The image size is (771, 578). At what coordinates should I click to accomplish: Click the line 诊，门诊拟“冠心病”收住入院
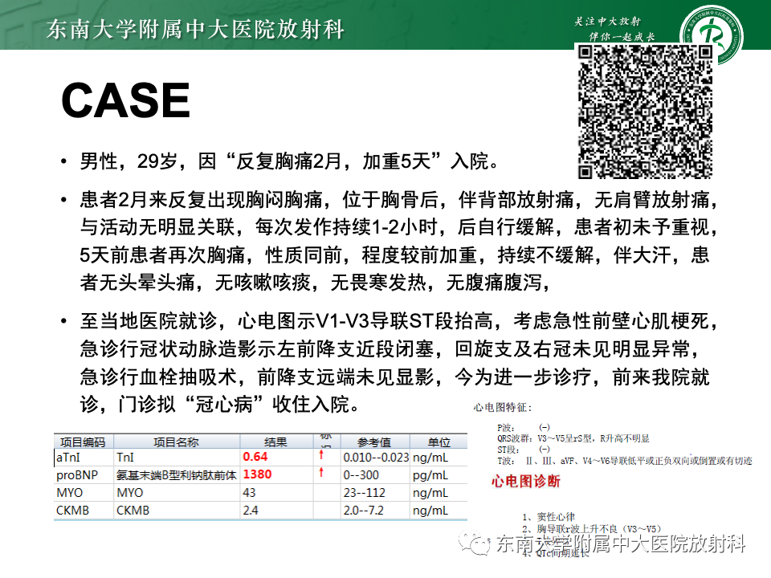pos(220,405)
